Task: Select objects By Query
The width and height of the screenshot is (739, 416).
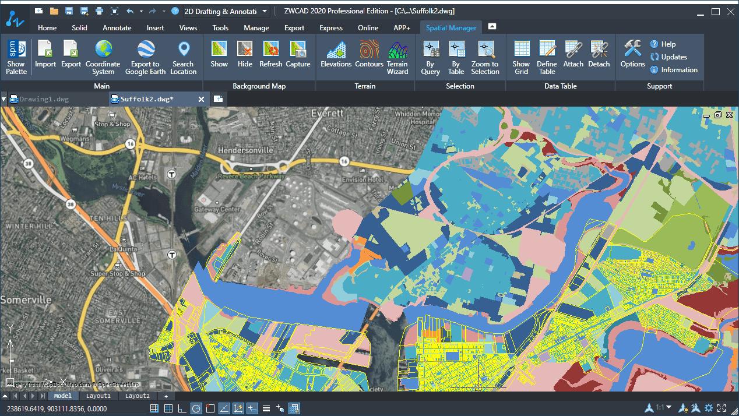Action: point(430,57)
